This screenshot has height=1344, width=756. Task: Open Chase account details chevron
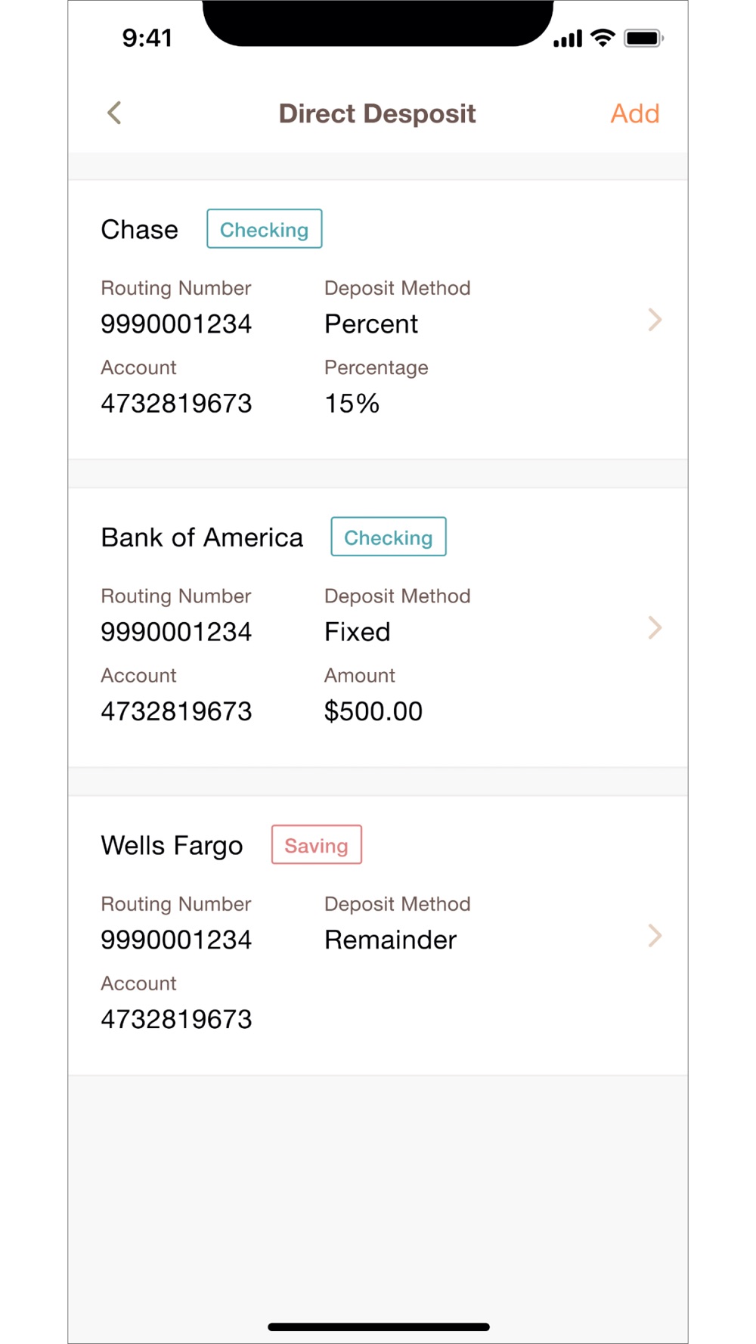pos(655,320)
